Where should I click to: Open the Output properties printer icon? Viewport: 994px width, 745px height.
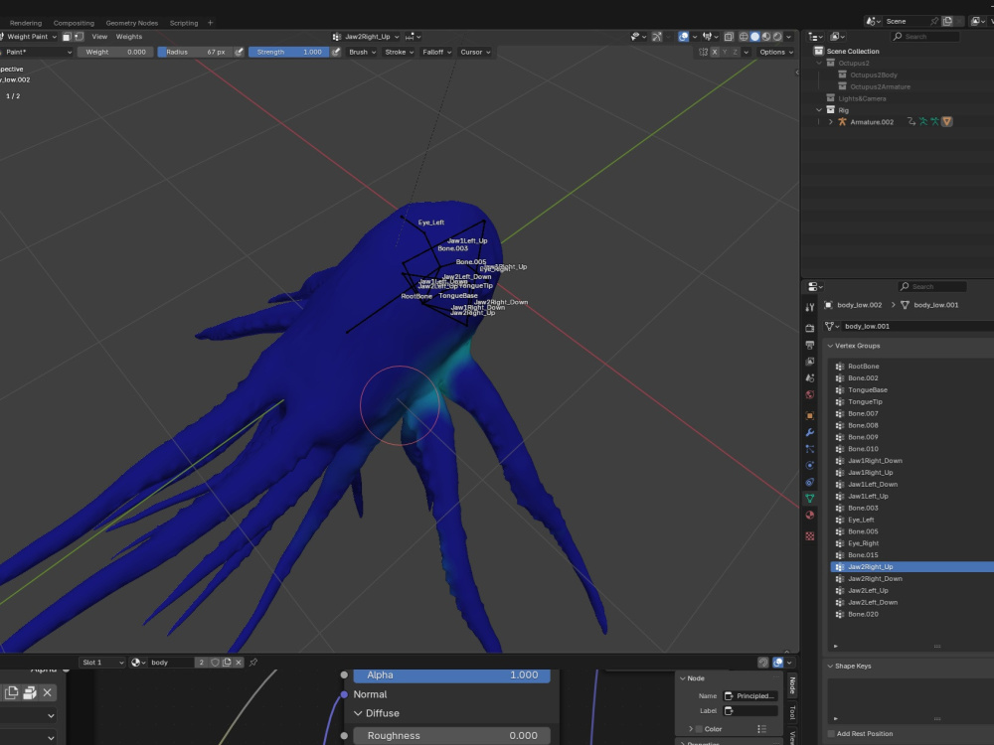pos(809,345)
